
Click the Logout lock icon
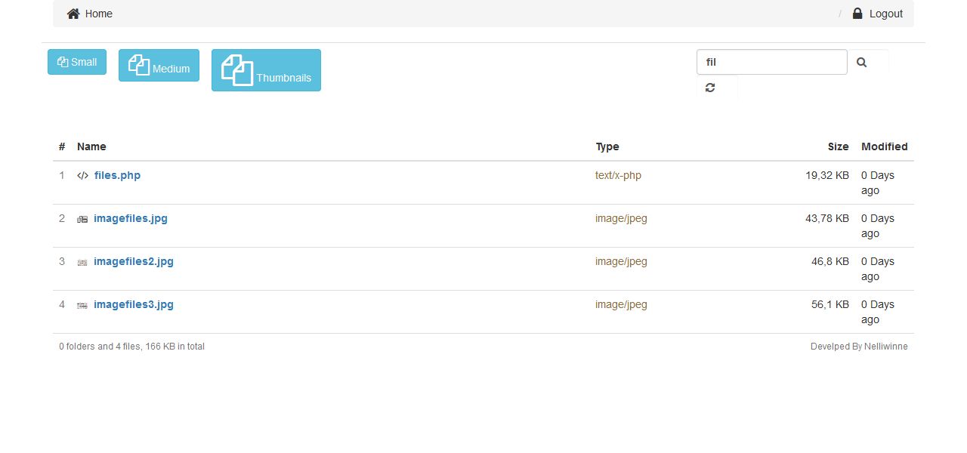pos(857,14)
